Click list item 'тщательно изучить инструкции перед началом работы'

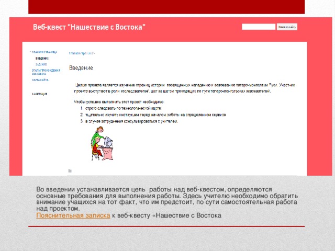pos(155,115)
